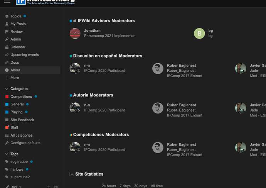Open the Competitions category
This screenshot has height=188, width=266.
point(21,97)
